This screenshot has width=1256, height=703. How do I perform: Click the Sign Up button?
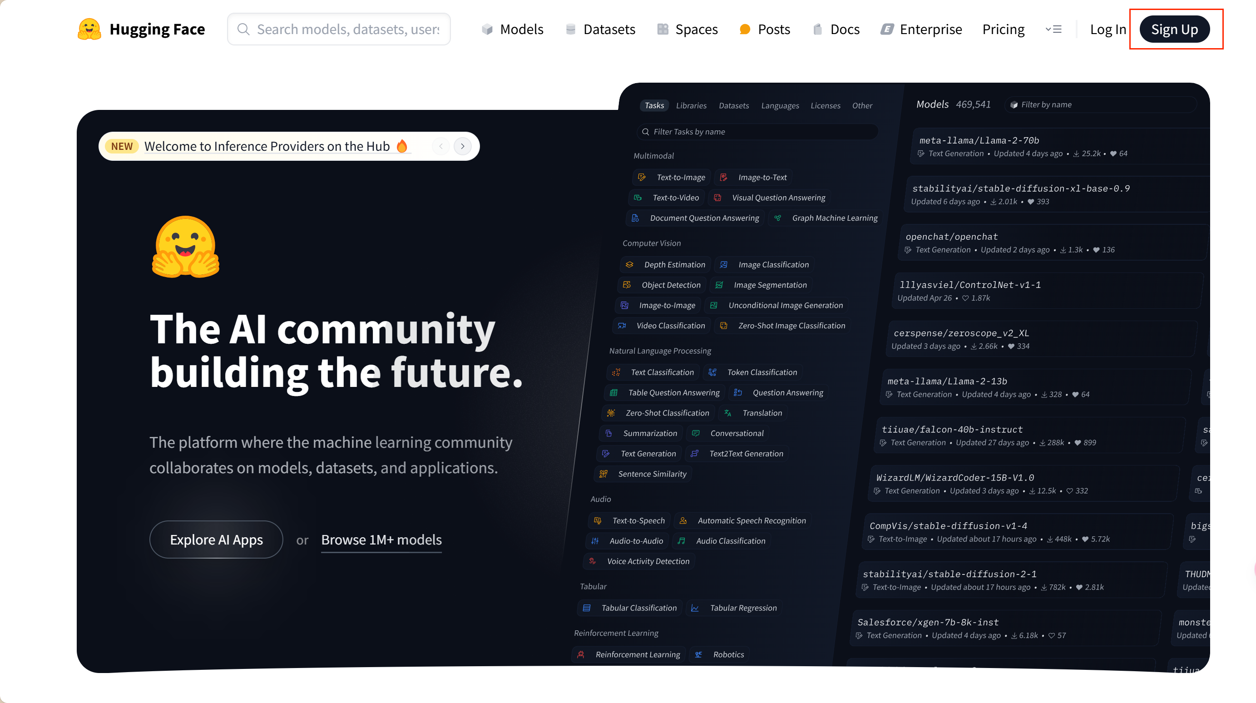coord(1175,29)
